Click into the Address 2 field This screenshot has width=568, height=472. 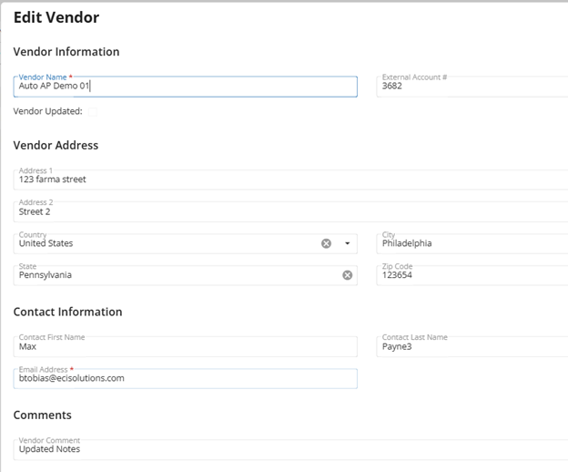[291, 211]
